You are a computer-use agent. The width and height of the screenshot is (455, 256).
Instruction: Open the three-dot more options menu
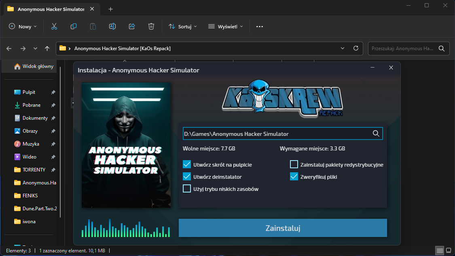(259, 26)
